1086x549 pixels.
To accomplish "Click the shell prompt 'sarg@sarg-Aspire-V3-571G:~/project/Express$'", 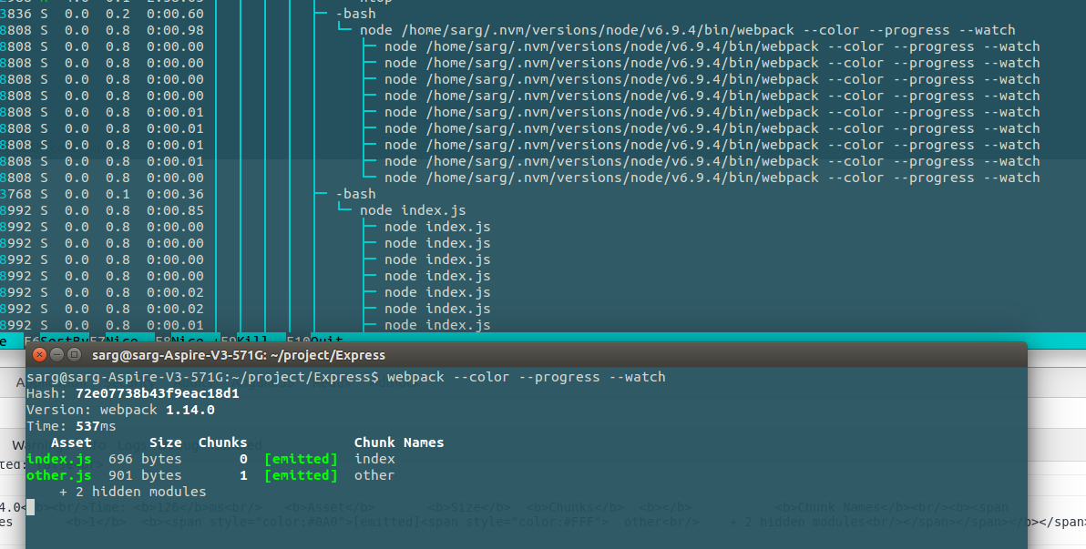I will point(202,377).
